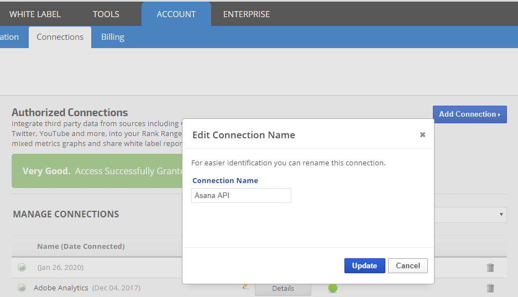Click the green status dot for Adobe Analytics
This screenshot has width=518, height=297.
[x=333, y=288]
